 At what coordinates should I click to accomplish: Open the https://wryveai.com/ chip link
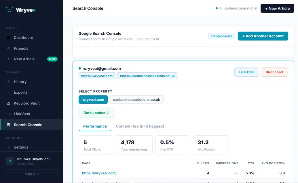tap(97, 76)
